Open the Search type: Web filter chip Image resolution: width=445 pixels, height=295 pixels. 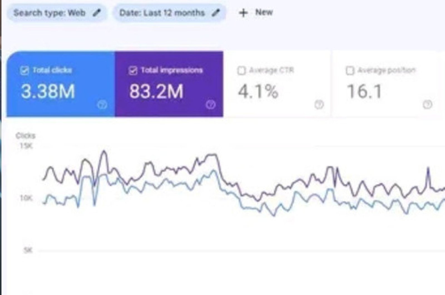pyautogui.click(x=50, y=13)
